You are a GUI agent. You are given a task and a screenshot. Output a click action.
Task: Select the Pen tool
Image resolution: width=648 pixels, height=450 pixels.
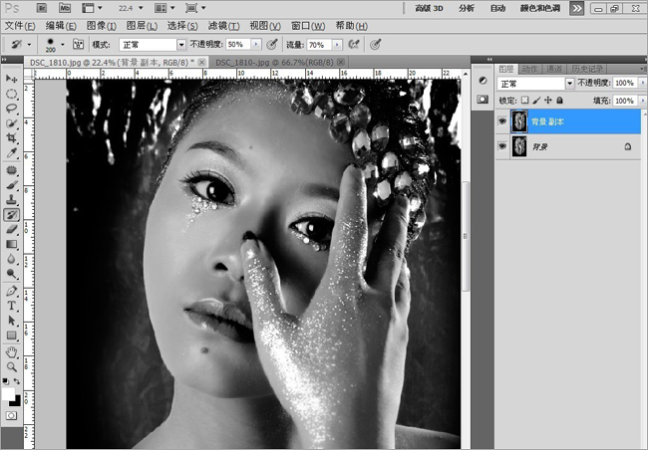12,291
